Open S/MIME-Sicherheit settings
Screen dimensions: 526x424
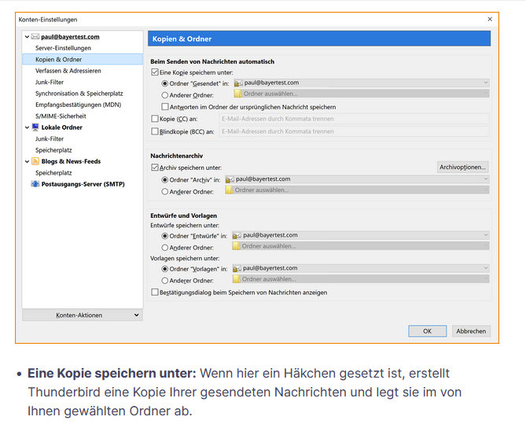pyautogui.click(x=61, y=116)
